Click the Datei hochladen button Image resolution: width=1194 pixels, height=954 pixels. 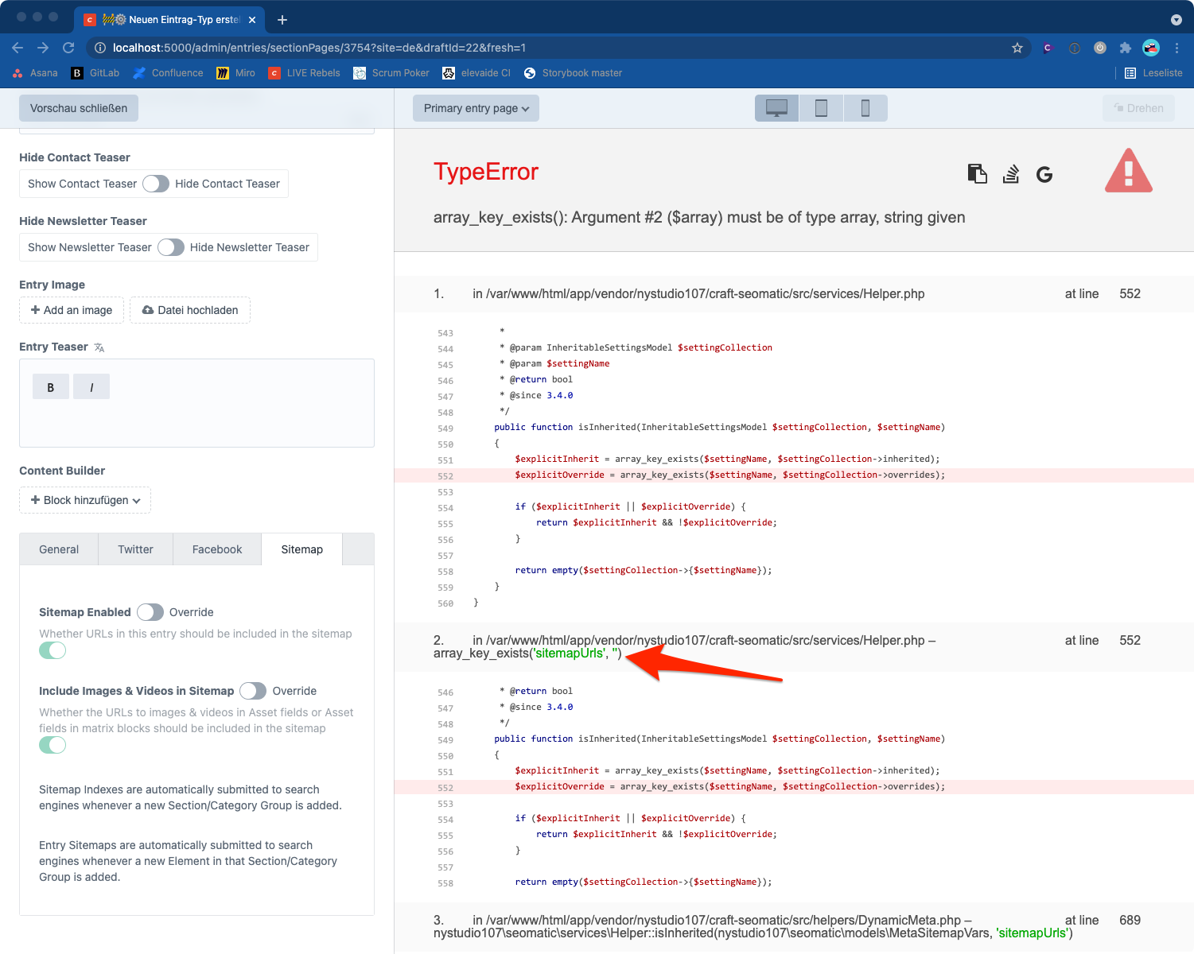coord(189,310)
